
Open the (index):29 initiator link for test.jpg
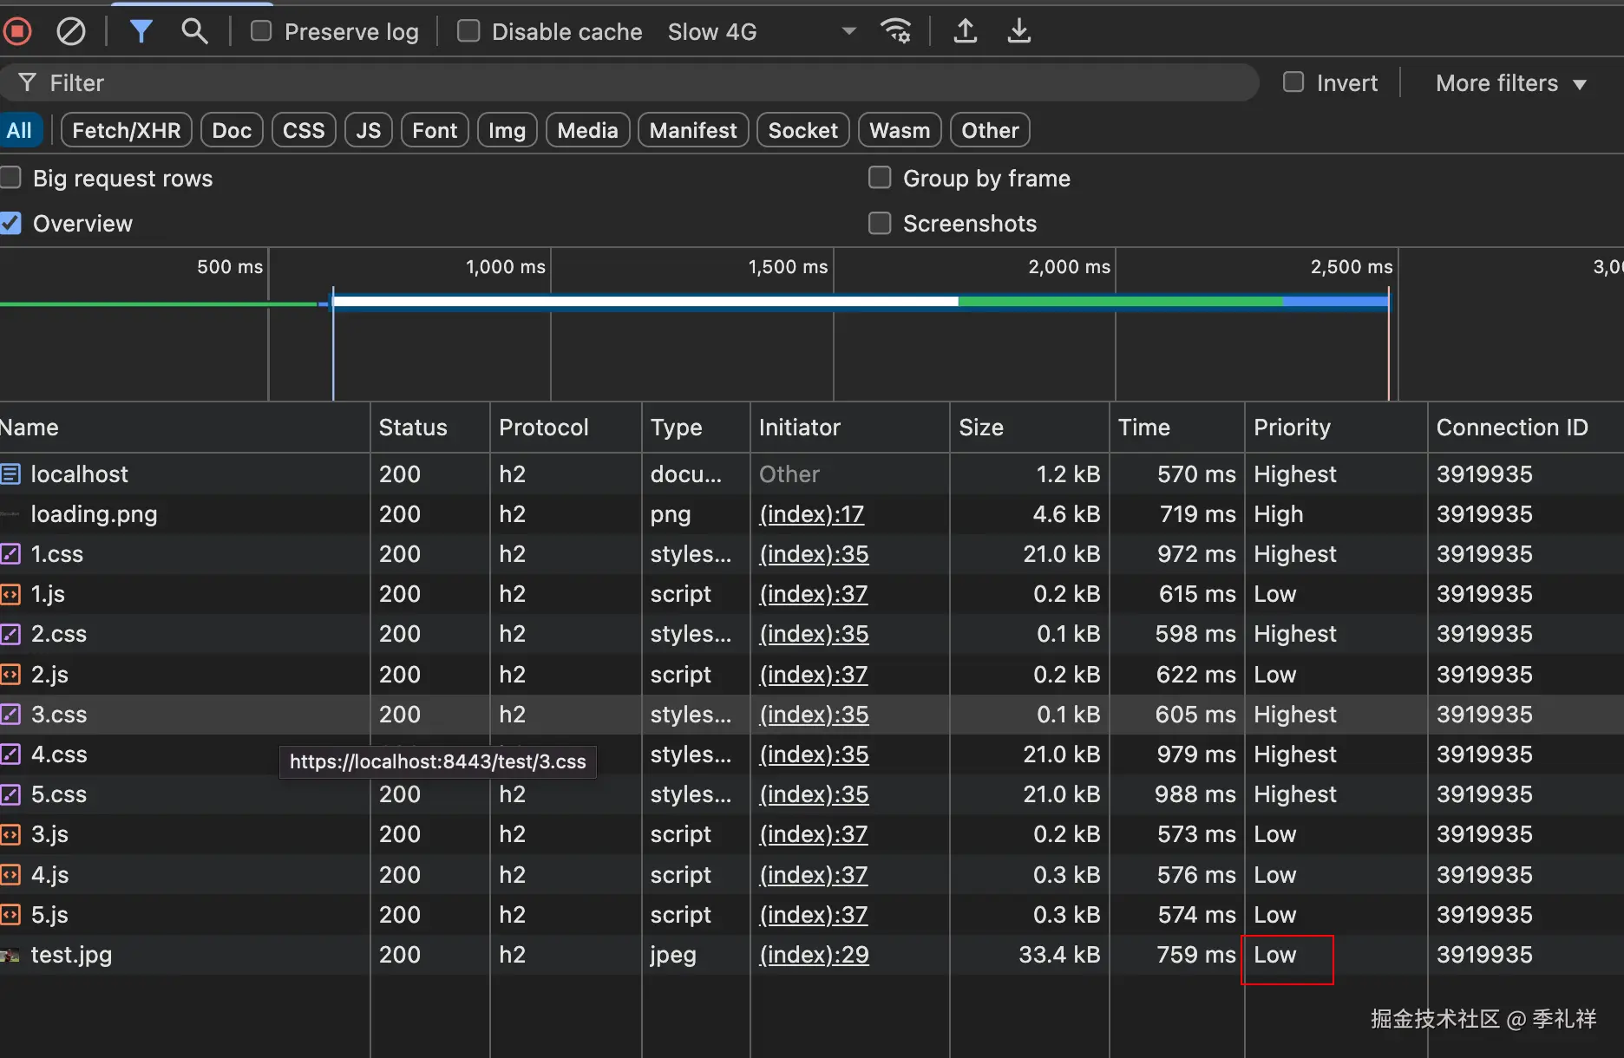click(813, 955)
